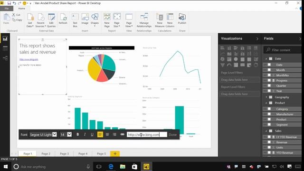Open the font size dropdown
Screen dimensions: 304x171
[69, 134]
